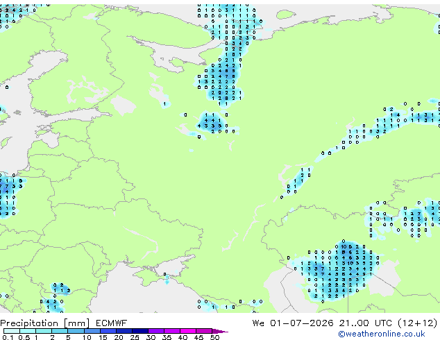Screen dimensions: 440x340
Task: Click the "0.1" legend scale label
Action: pos(8,337)
